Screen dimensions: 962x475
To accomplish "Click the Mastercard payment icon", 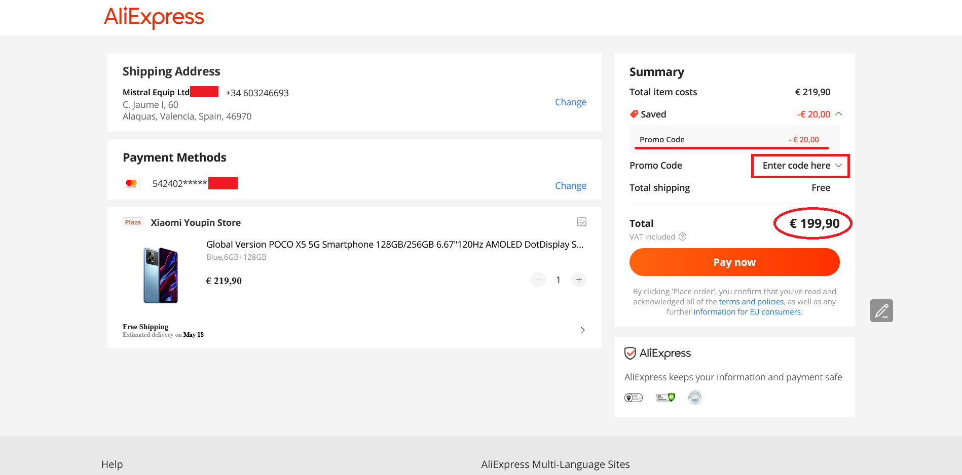I will click(x=131, y=183).
